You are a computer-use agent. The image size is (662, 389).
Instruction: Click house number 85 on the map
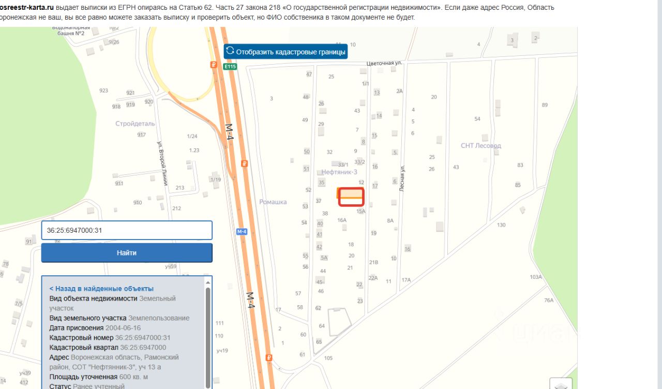pos(518,185)
